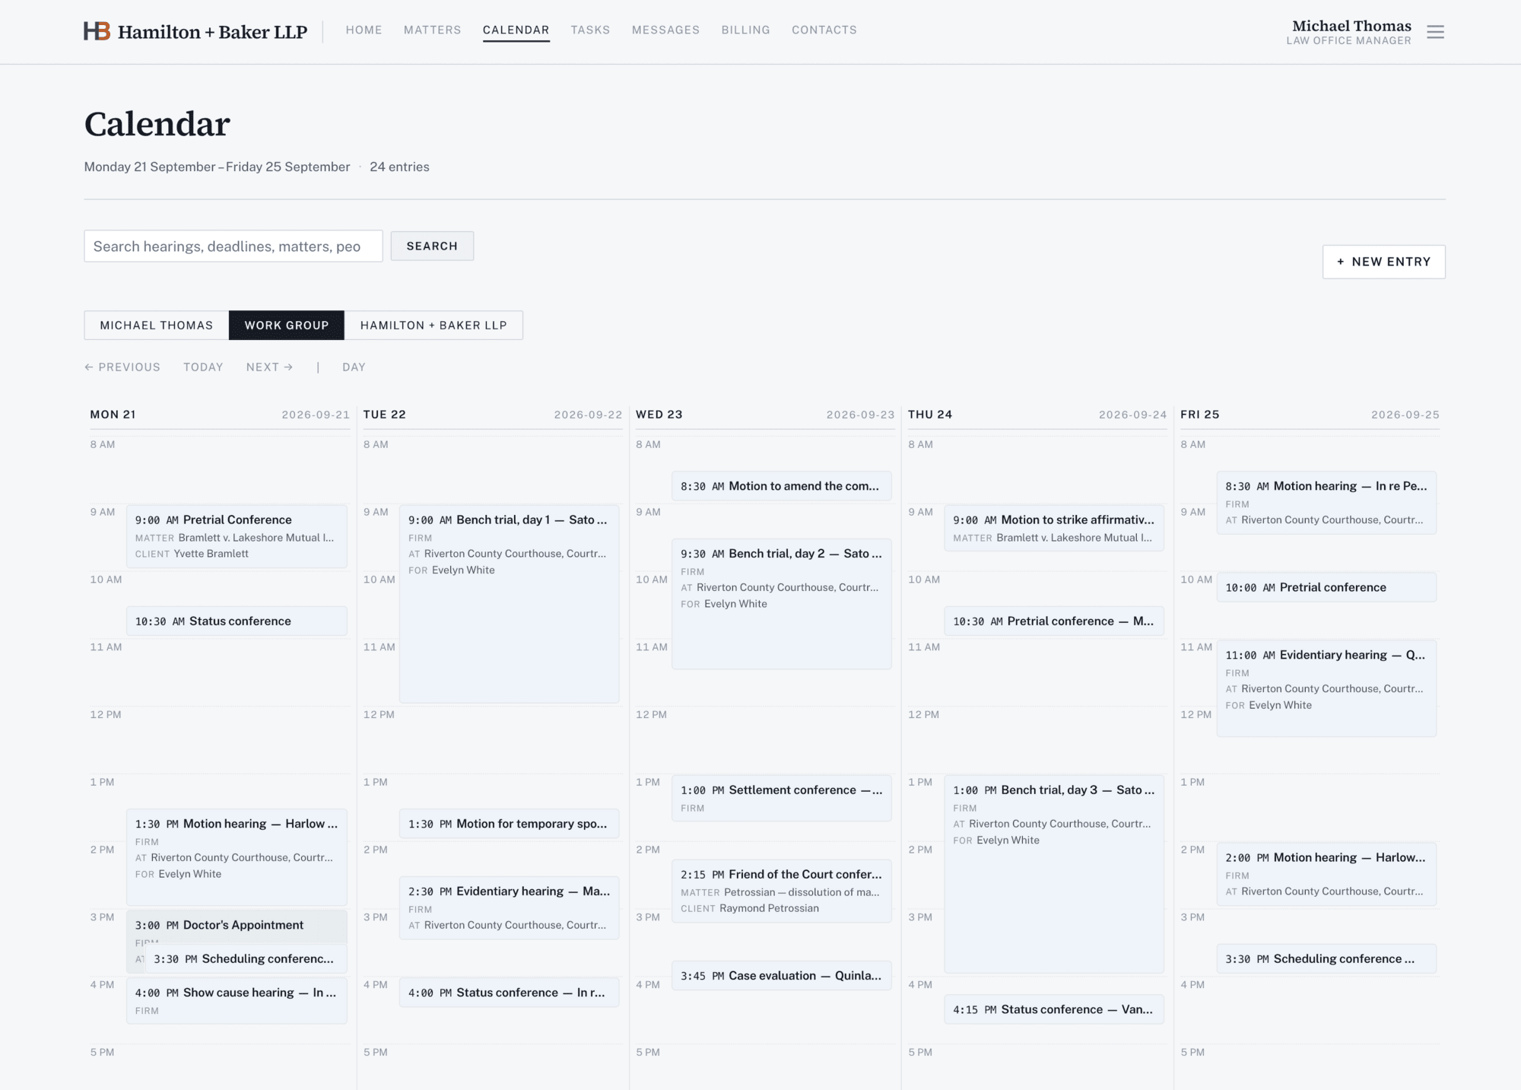Open 1:30 PM Motion for temporary entry
Image resolution: width=1521 pixels, height=1090 pixels.
point(509,824)
